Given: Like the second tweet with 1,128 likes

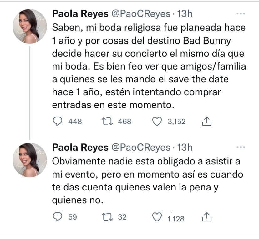Looking at the screenshot, I should tap(157, 217).
